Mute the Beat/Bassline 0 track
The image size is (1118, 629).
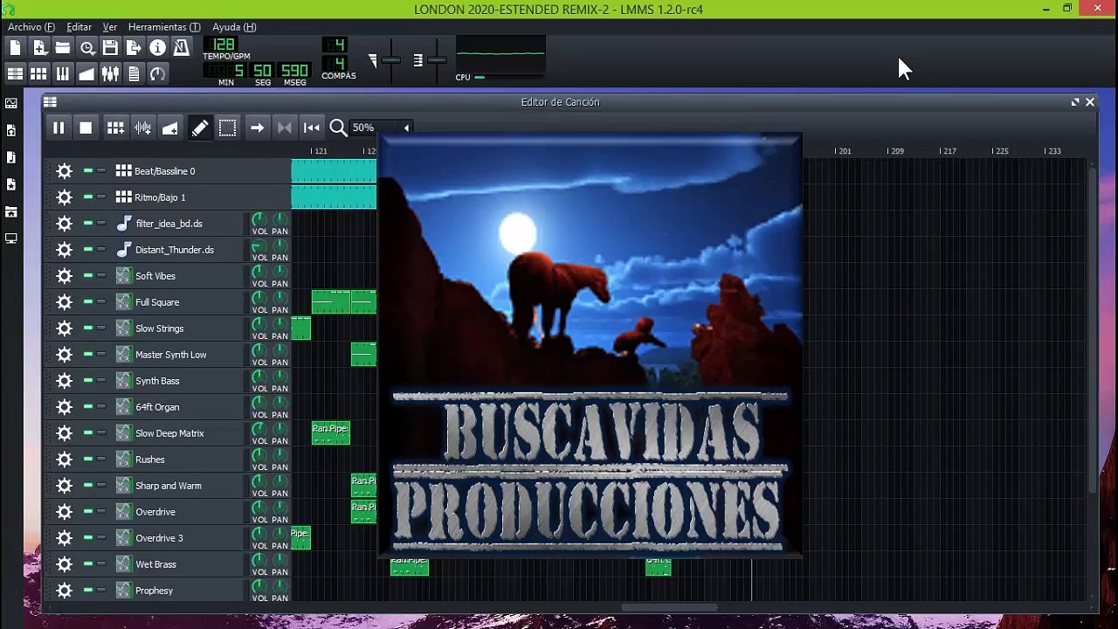[x=88, y=171]
